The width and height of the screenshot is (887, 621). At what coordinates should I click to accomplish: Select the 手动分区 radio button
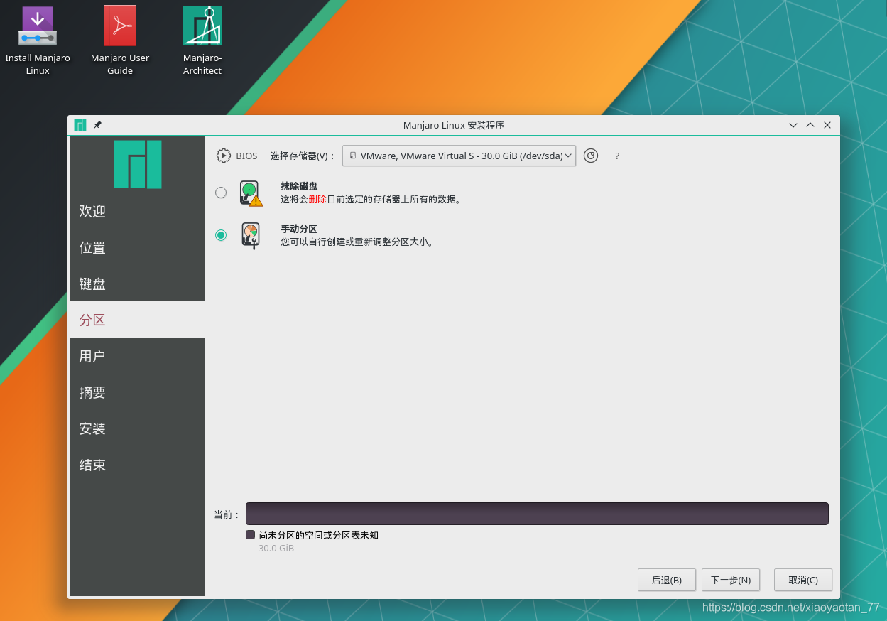pyautogui.click(x=221, y=235)
